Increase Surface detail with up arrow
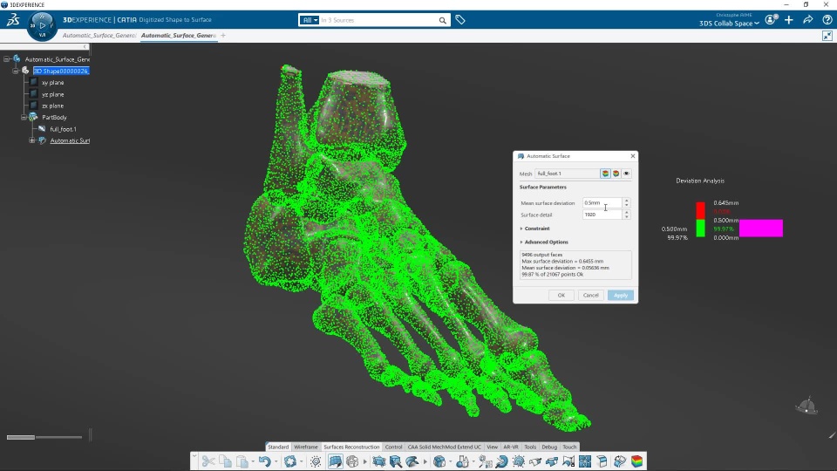837x471 pixels. pos(627,212)
